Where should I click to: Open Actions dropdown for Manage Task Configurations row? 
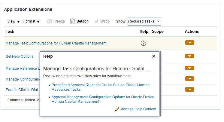(189, 43)
